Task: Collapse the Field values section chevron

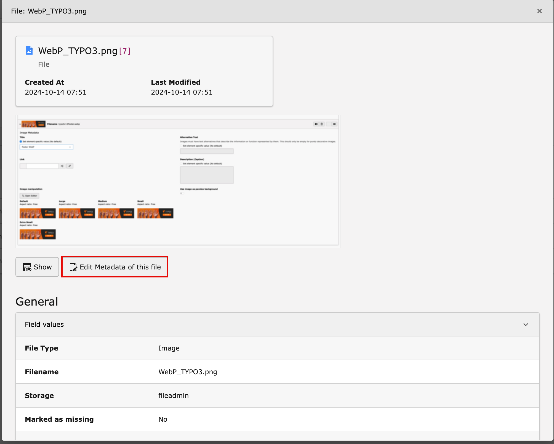Action: [x=526, y=324]
